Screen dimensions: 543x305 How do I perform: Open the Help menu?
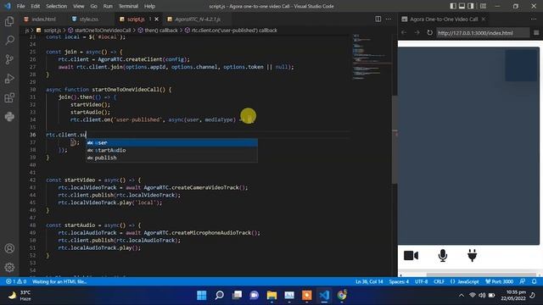[x=149, y=6]
